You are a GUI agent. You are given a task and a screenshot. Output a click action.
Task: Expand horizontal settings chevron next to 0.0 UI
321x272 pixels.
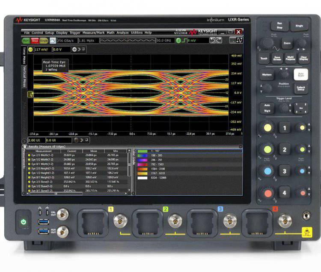click(82, 140)
